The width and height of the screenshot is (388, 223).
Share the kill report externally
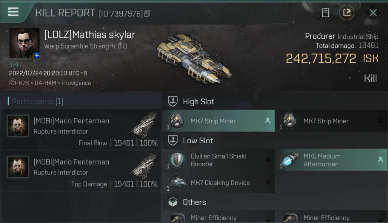[x=347, y=13]
